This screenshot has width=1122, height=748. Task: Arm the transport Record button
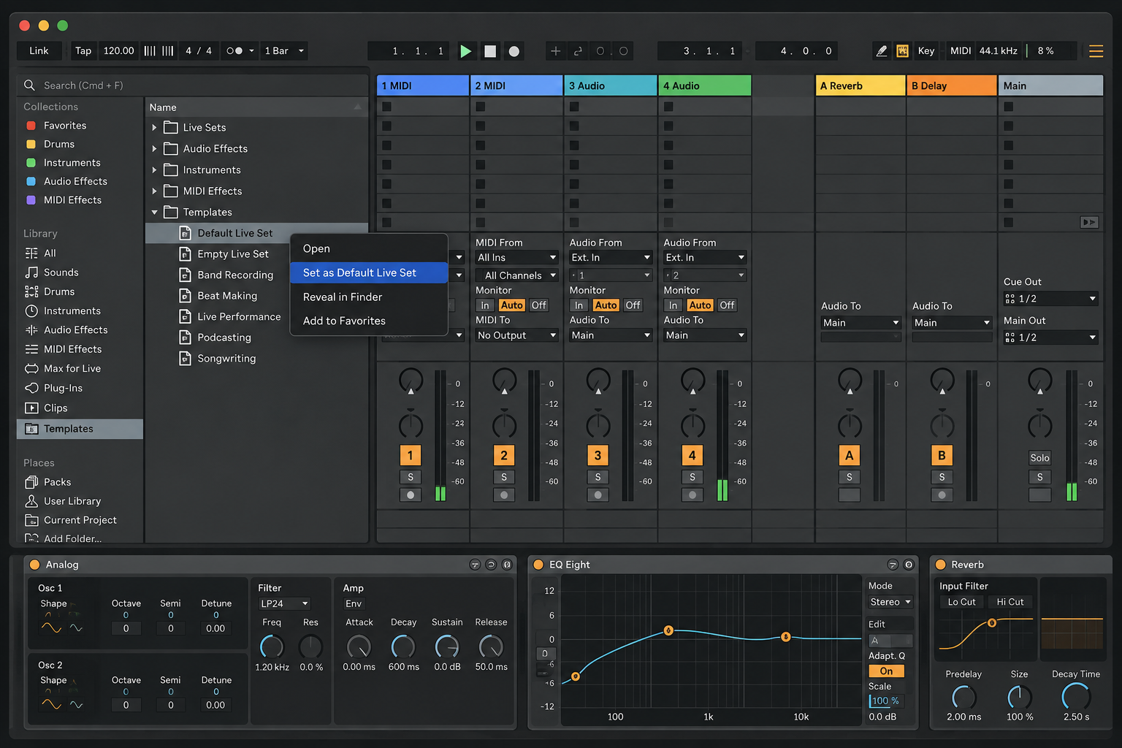click(x=514, y=51)
